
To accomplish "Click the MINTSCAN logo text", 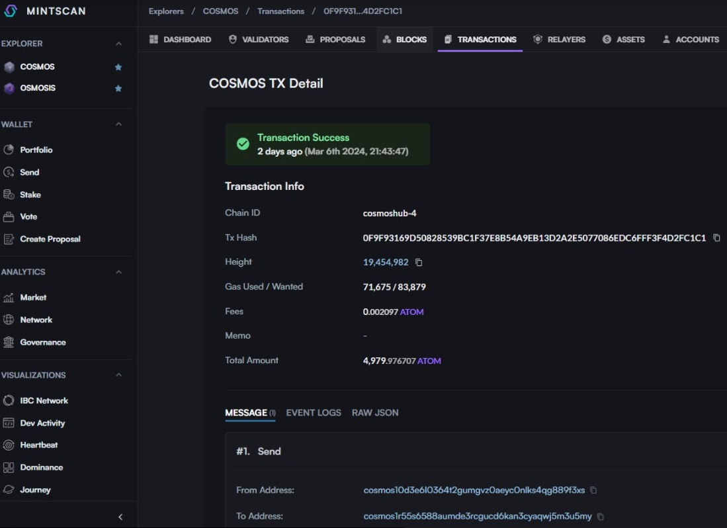I will tap(56, 11).
